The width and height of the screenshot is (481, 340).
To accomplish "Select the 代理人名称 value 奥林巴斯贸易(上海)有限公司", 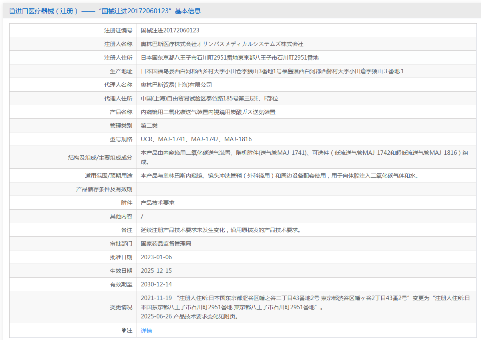I will coord(176,84).
